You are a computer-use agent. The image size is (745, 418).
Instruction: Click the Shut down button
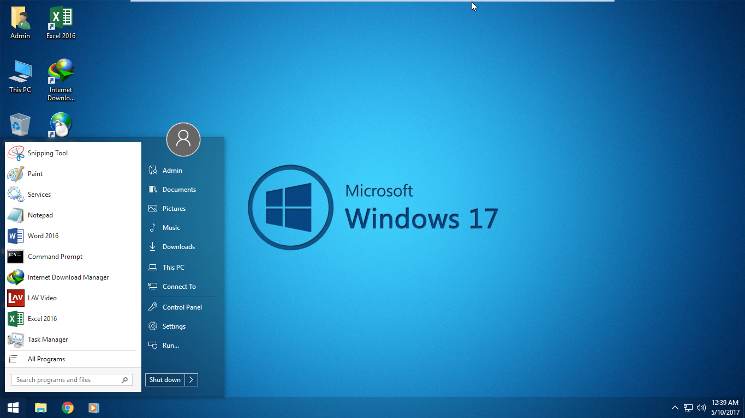pos(165,379)
